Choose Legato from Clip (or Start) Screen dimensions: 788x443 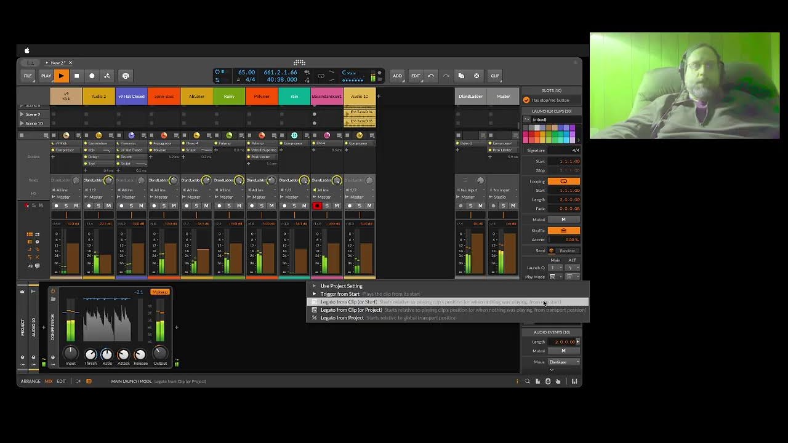pos(448,302)
